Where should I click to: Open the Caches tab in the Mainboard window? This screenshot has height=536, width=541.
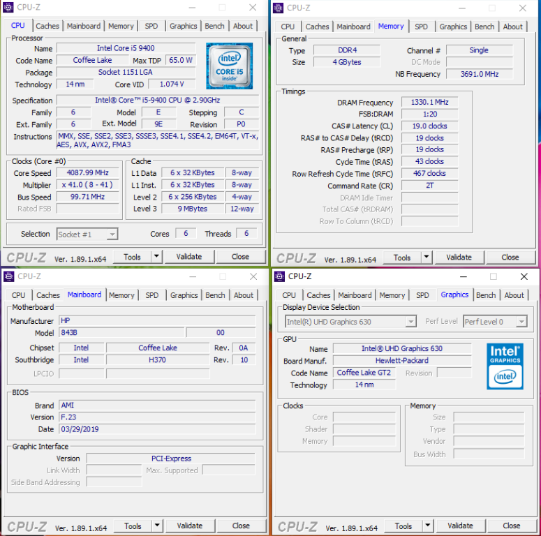(x=48, y=295)
